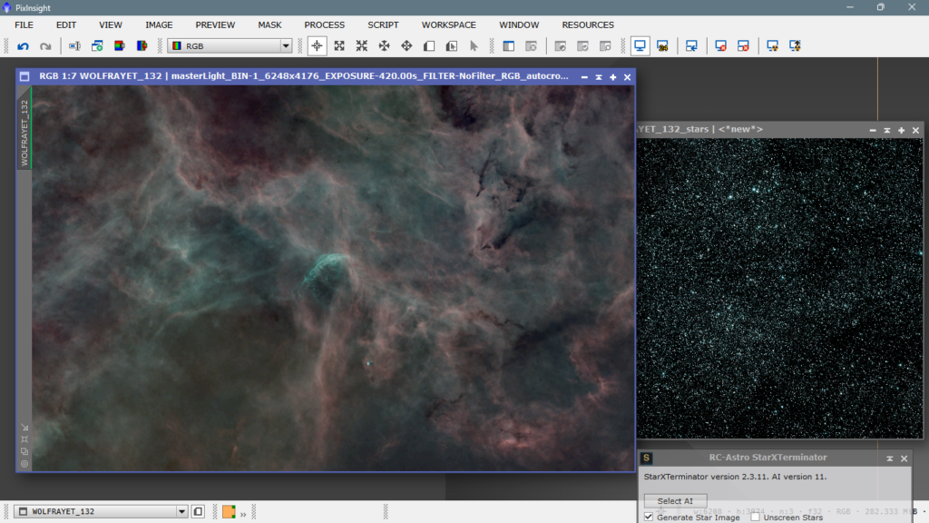This screenshot has height=523, width=929.
Task: Click the first monitor icon with radiation symbol
Action: coord(773,45)
